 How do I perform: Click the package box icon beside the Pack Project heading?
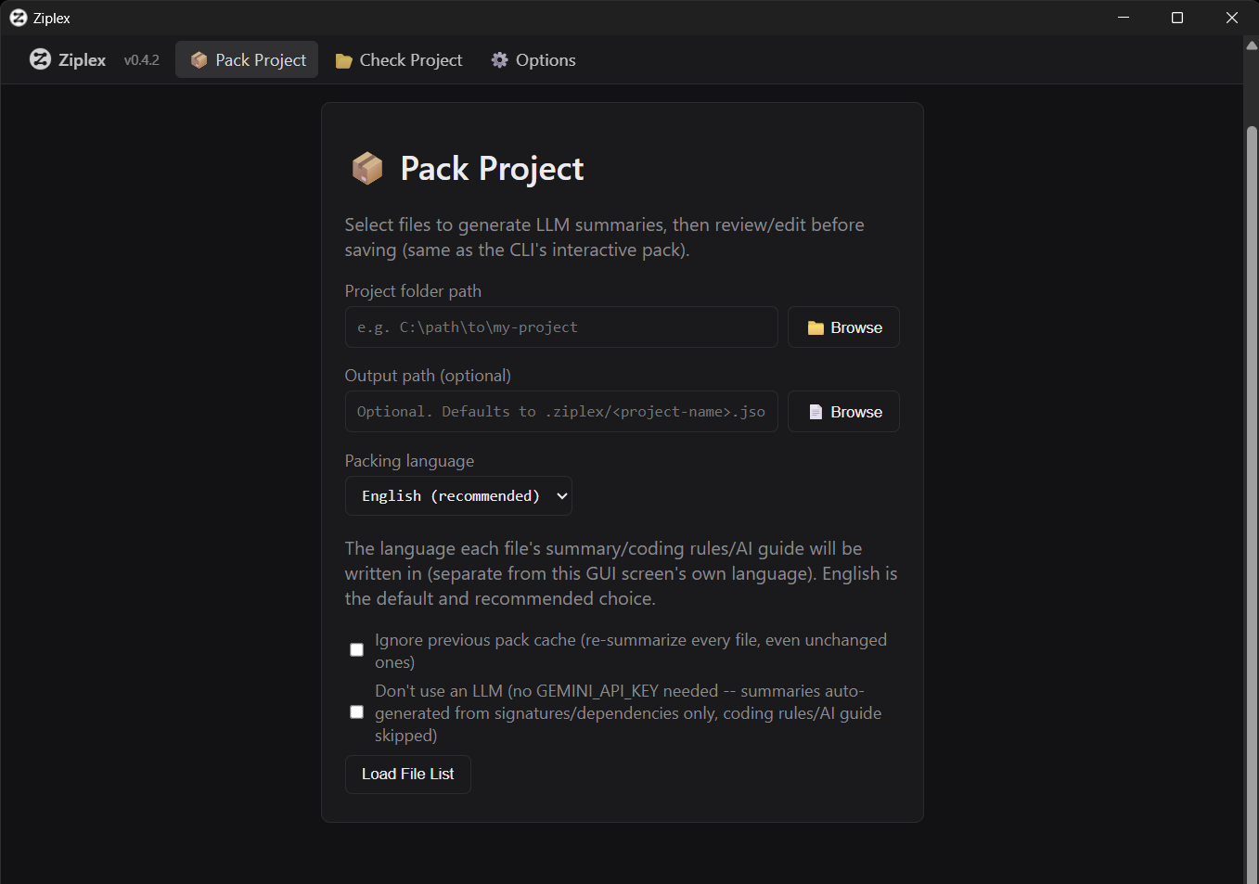(367, 168)
